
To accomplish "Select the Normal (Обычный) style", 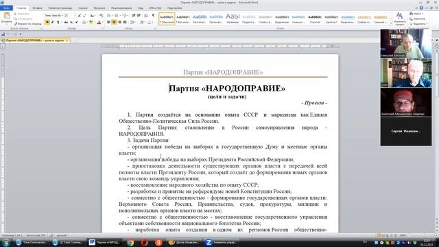I will click(167, 19).
